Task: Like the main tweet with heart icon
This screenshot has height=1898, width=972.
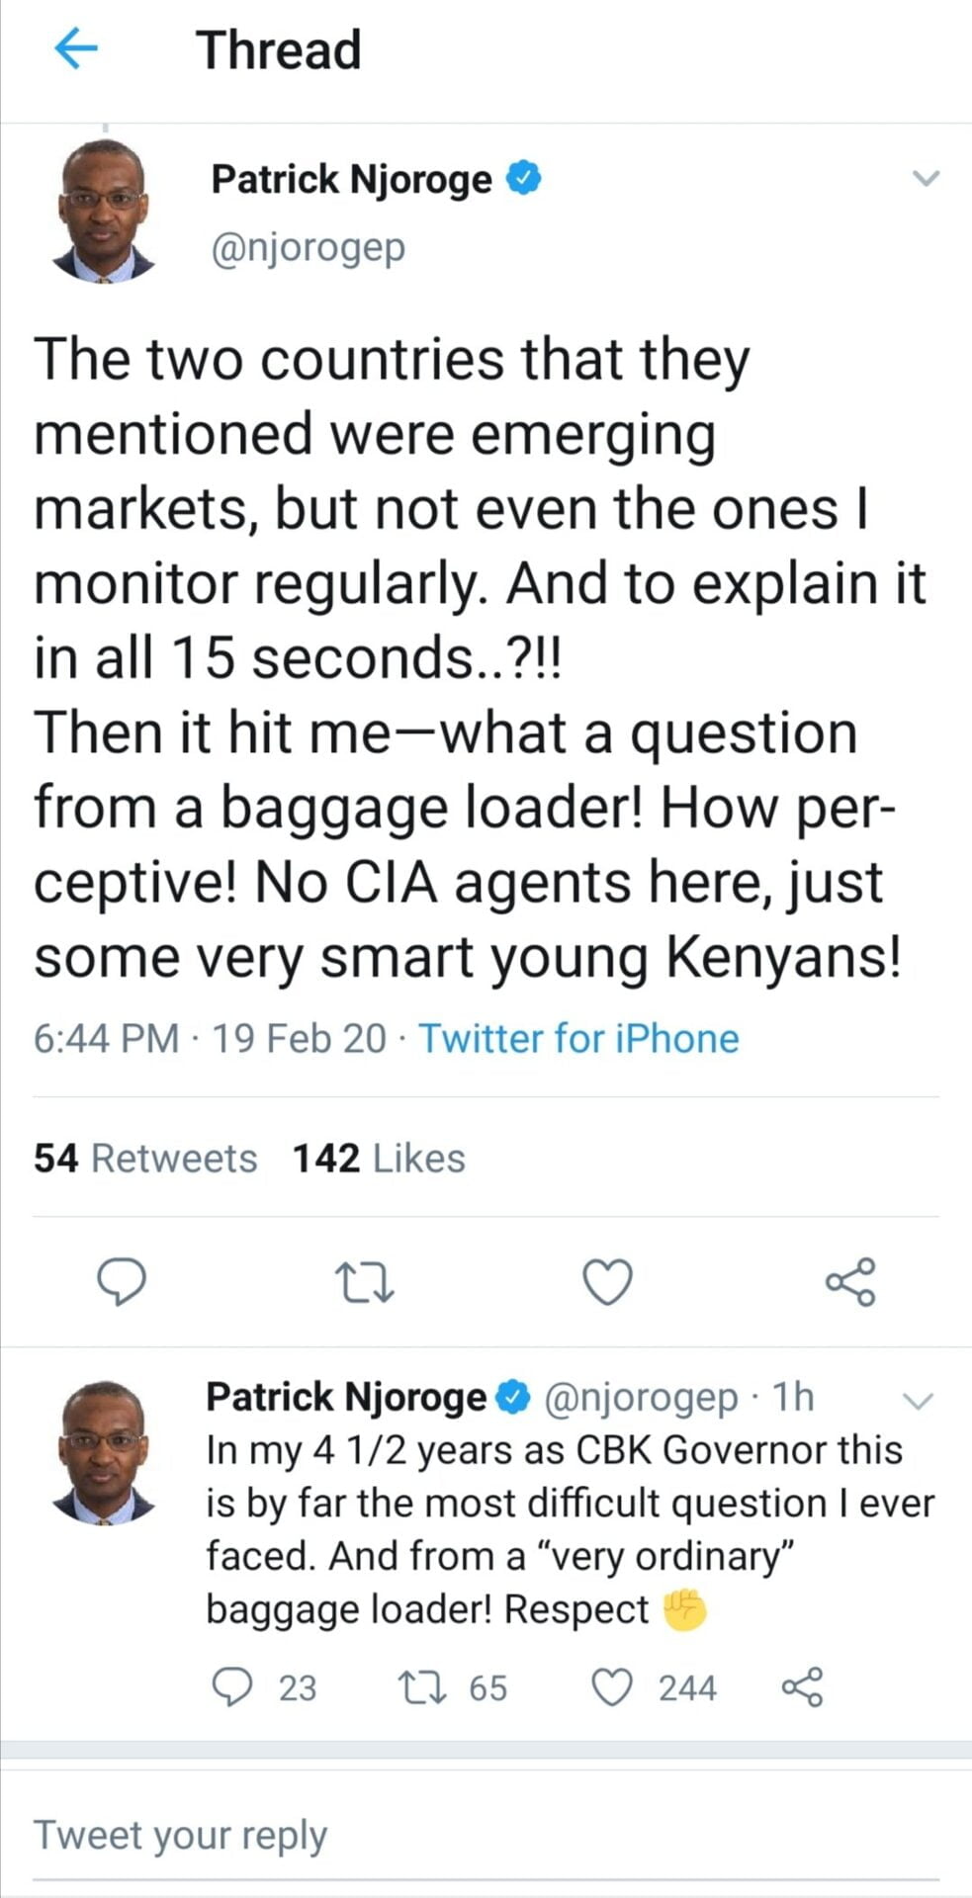Action: tap(605, 1281)
